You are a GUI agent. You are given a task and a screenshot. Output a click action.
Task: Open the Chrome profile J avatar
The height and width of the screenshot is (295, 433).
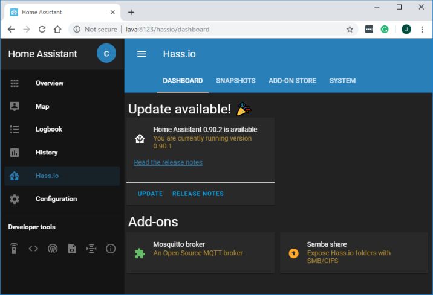406,29
